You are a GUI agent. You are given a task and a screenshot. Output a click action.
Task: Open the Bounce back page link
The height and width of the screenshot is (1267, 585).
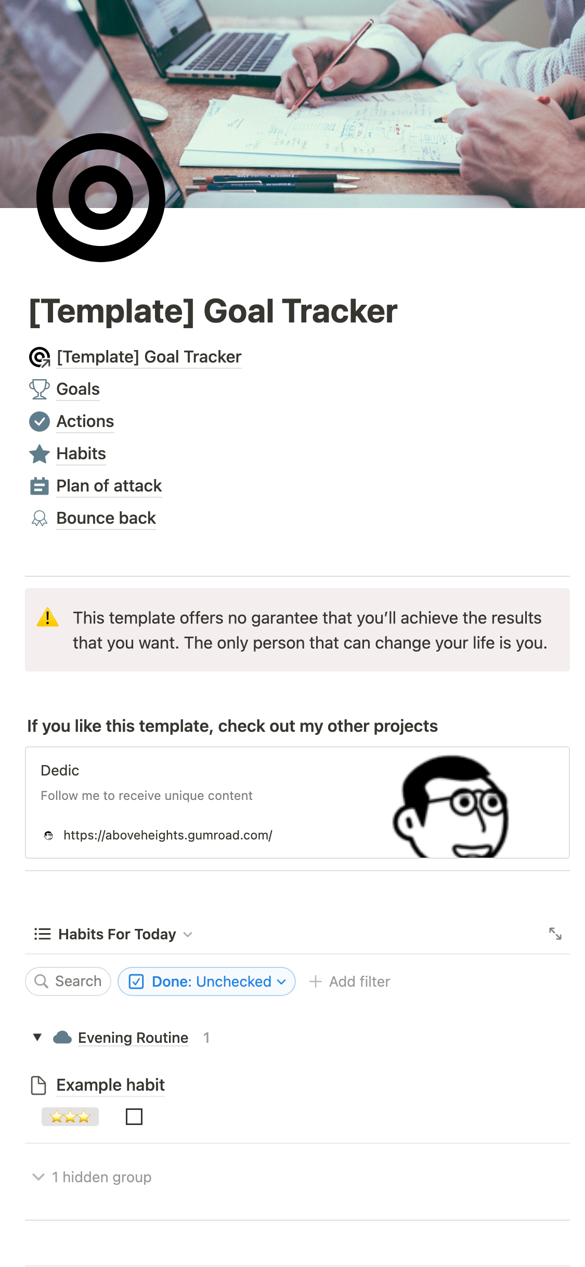106,518
